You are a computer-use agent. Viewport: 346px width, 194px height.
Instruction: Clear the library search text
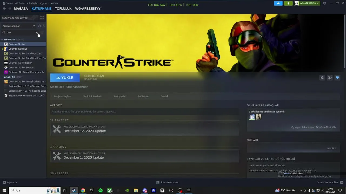click(x=37, y=33)
